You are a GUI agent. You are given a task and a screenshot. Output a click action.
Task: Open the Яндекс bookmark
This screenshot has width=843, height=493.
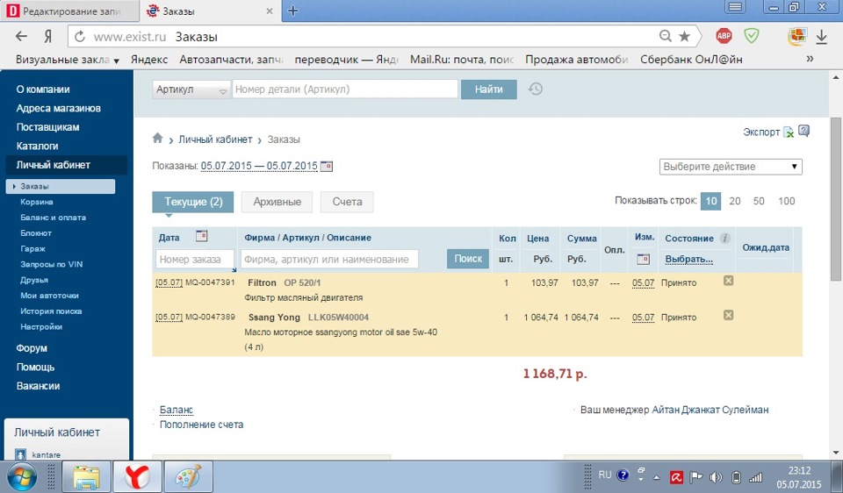[149, 60]
